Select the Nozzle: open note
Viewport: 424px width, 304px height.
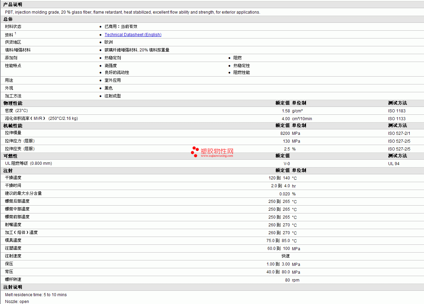17,302
